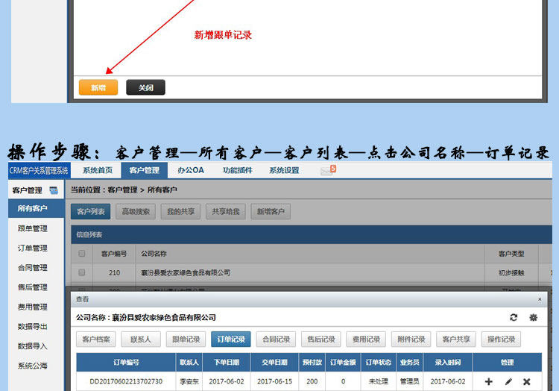
Task: Open the 系统首页 menu tab
Action: coord(98,171)
